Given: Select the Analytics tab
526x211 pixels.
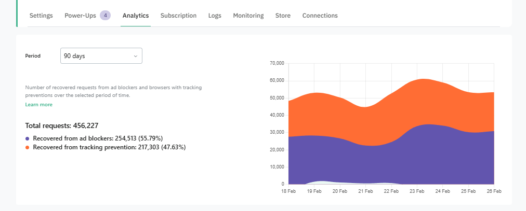Looking at the screenshot, I should click(136, 16).
